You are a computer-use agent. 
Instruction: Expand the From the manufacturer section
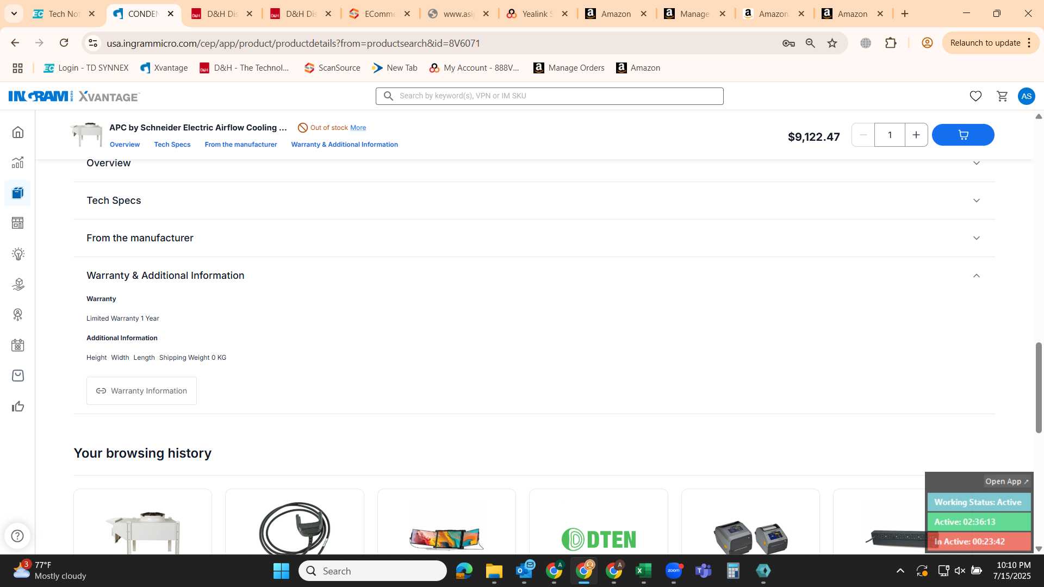click(x=534, y=238)
